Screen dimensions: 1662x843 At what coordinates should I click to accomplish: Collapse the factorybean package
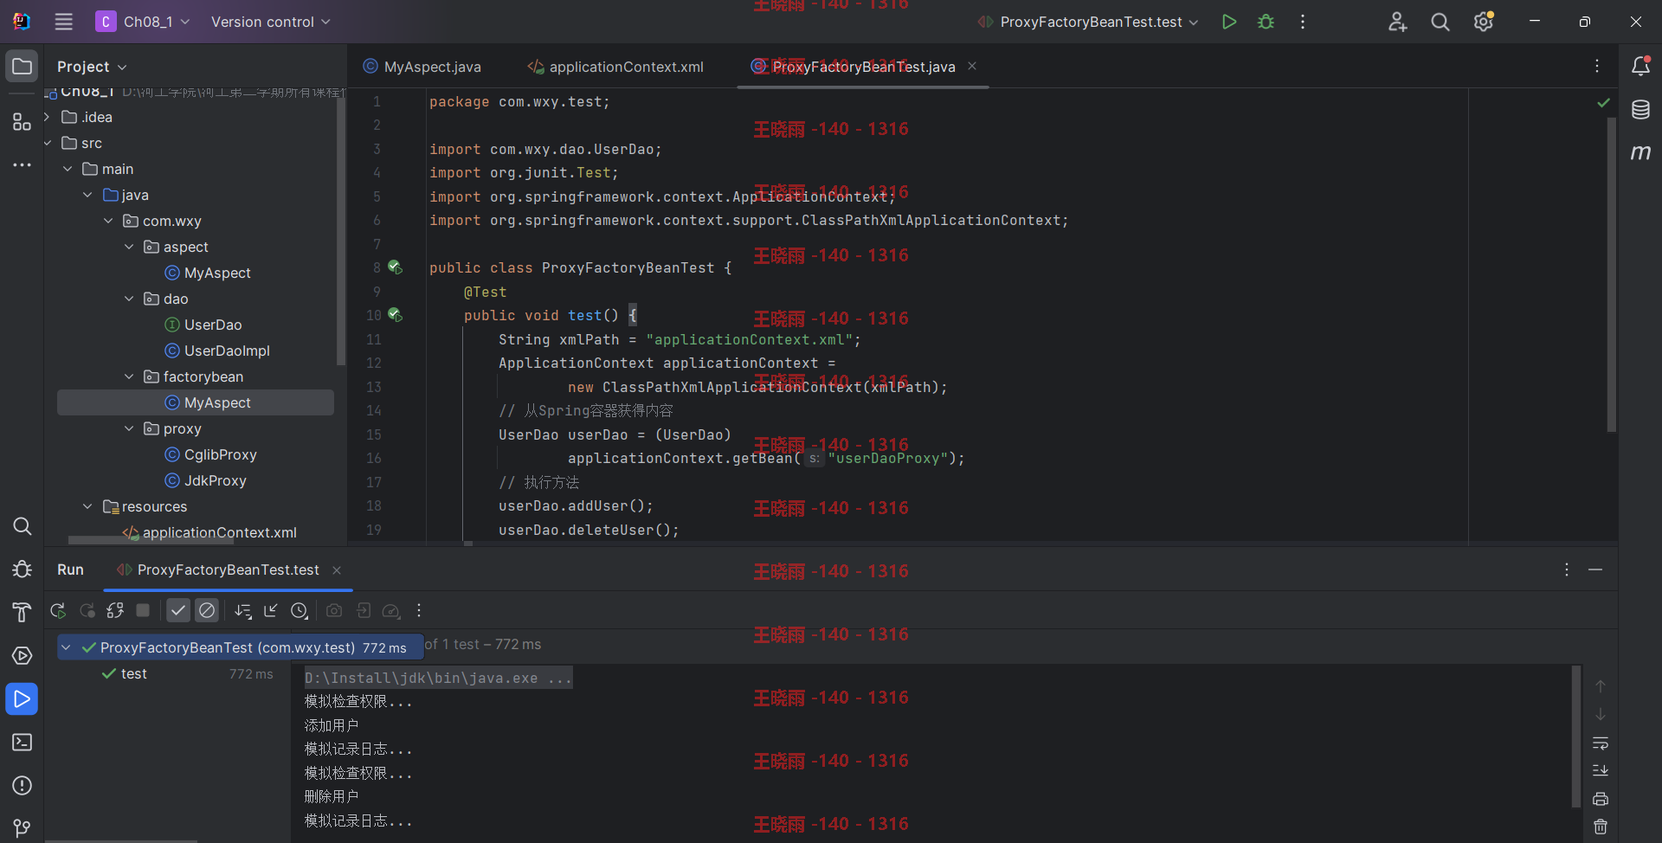(129, 376)
